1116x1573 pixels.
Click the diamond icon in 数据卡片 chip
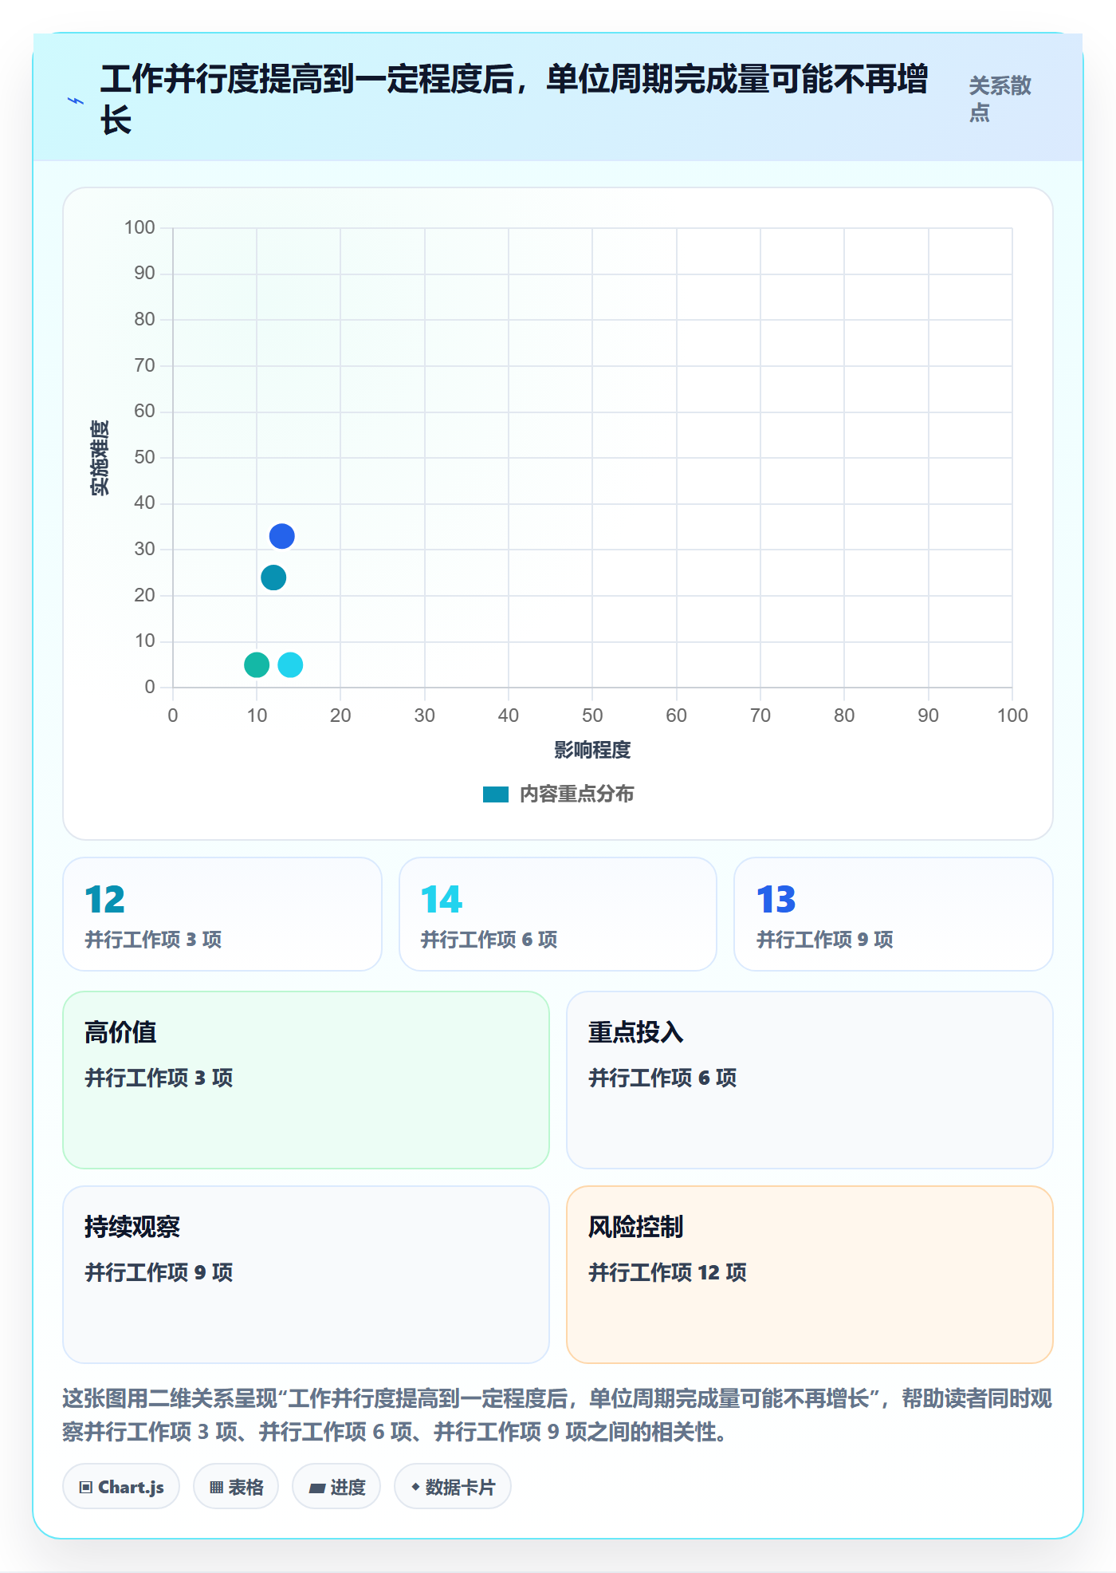tap(415, 1487)
